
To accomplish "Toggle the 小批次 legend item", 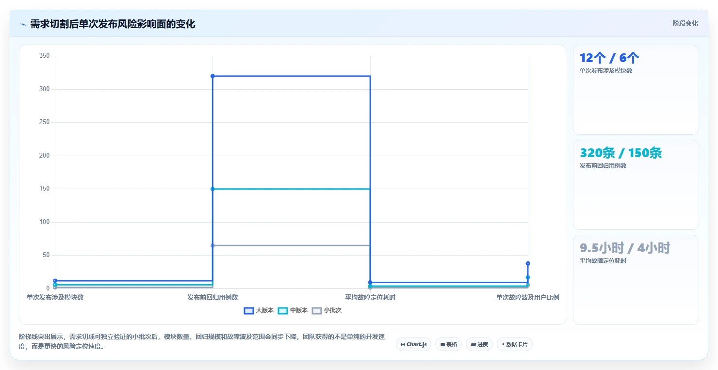I will (326, 310).
